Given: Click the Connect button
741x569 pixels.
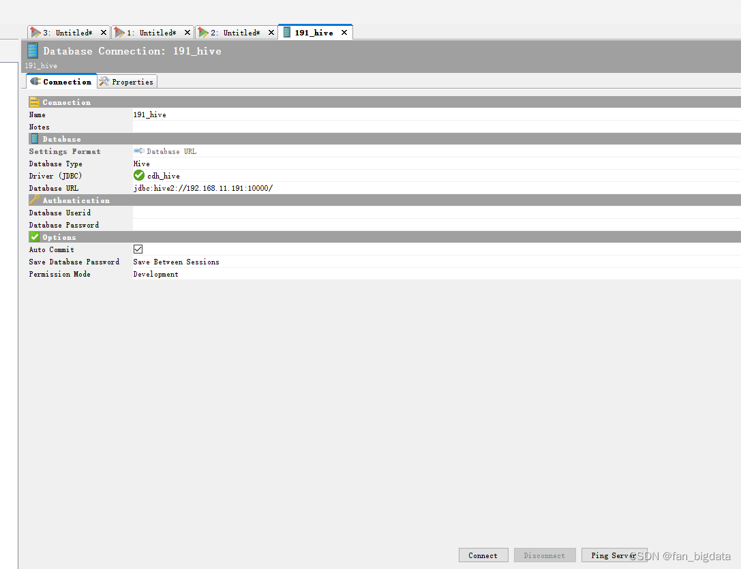Looking at the screenshot, I should click(x=483, y=555).
